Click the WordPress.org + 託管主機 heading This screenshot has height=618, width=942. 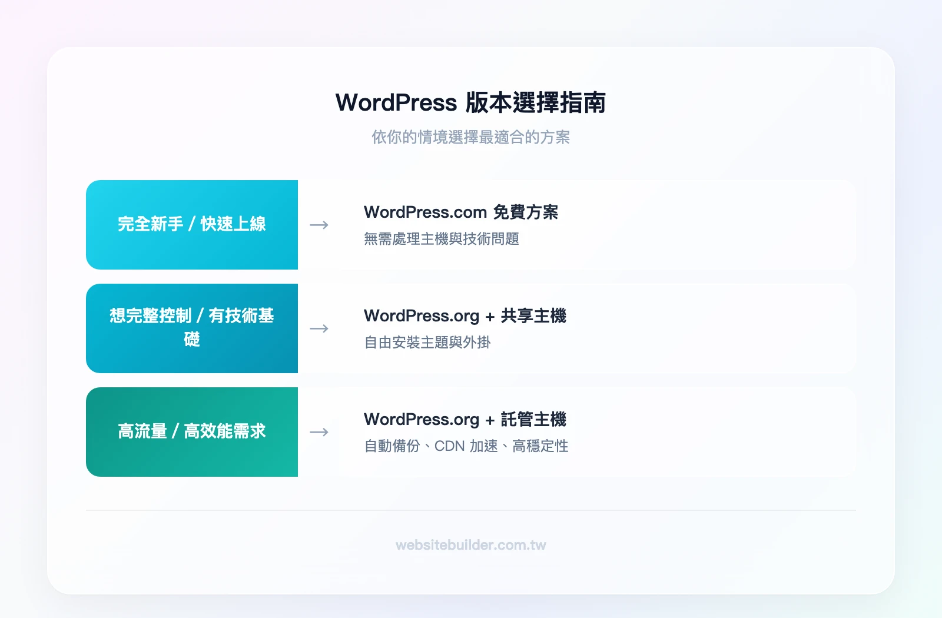(466, 419)
